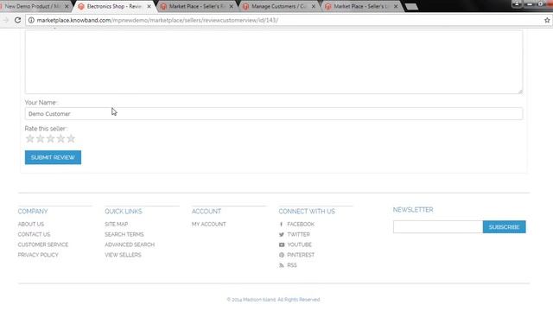Open the Customer Service link

(x=43, y=244)
